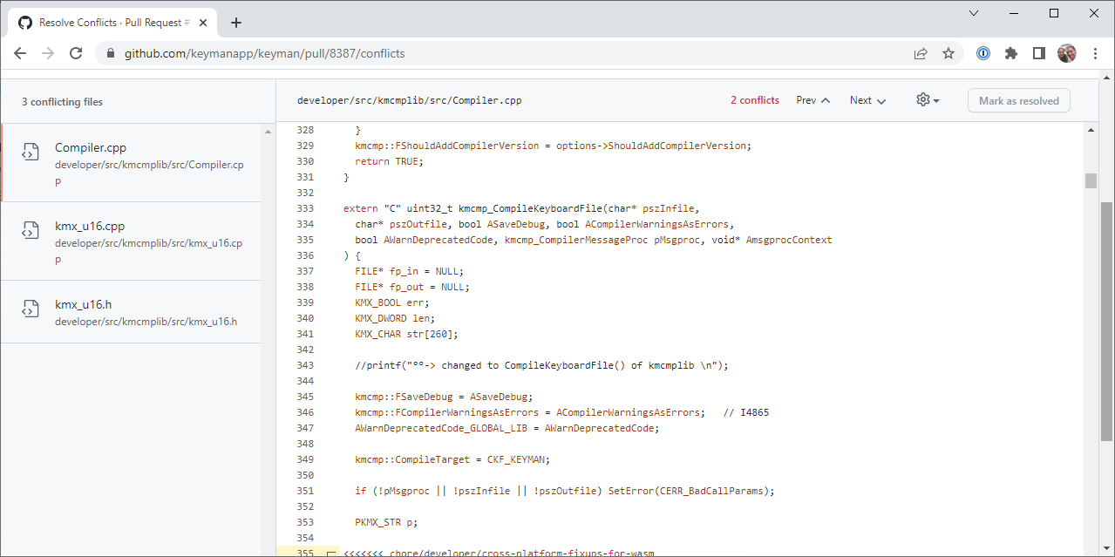Viewport: 1115px width, 557px height.
Task: Click 'KMX_DWORD len;' on line 340
Action: (x=395, y=318)
